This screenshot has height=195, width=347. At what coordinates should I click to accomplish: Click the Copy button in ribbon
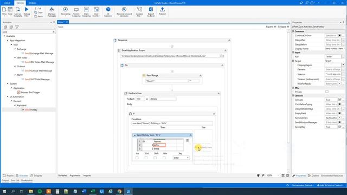point(38,12)
